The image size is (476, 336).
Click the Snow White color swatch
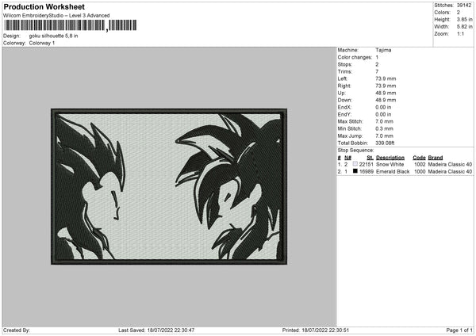coord(355,164)
